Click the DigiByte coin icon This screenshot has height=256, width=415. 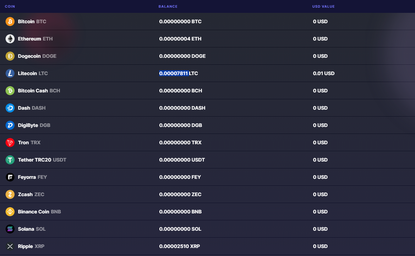(x=10, y=125)
